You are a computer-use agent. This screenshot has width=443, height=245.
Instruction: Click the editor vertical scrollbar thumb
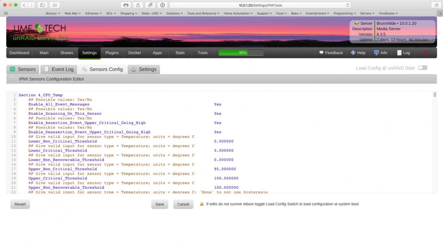tap(435, 95)
